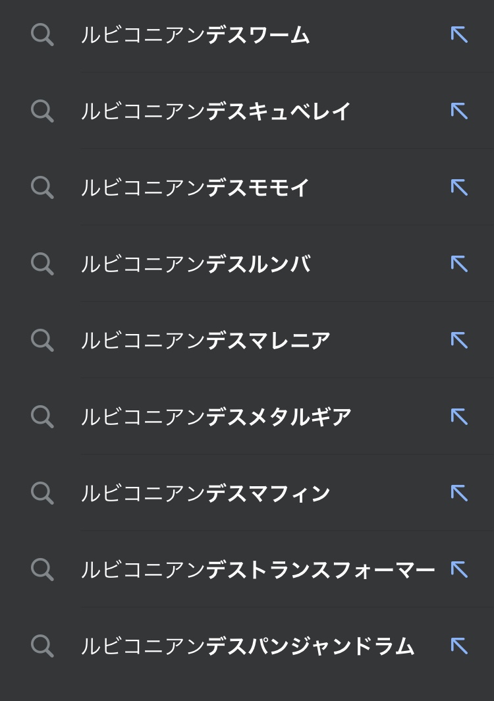494x701 pixels.
Task: Tap the fill-in arrow beside ルビコニアンデスルンバ
Action: [x=459, y=264]
